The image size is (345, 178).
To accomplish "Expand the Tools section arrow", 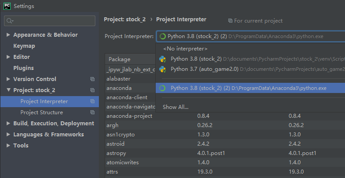I will coord(8,145).
